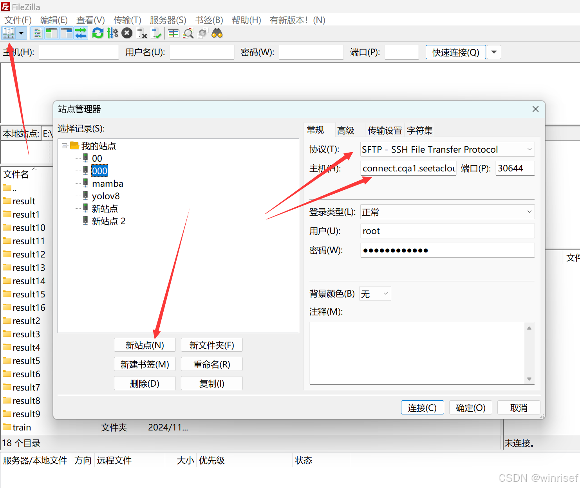Viewport: 580px width, 488px height.
Task: Open the 查看(V) menu
Action: 90,20
